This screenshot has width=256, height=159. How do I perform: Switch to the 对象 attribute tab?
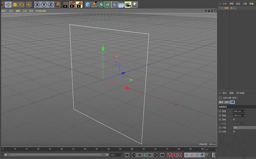[x=232, y=102]
